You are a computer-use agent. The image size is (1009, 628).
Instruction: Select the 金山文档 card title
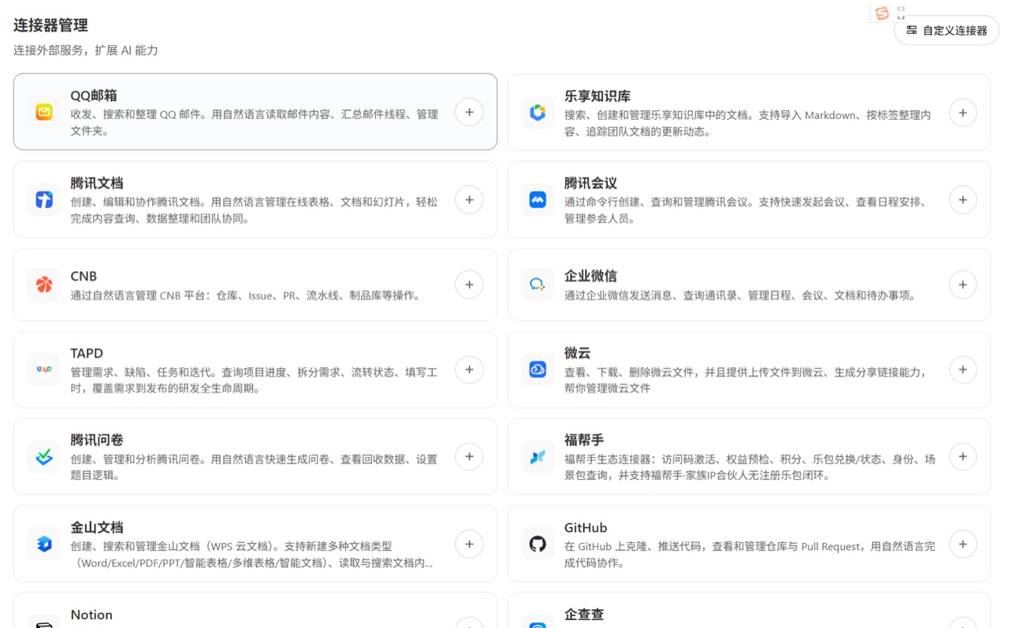pyautogui.click(x=97, y=527)
